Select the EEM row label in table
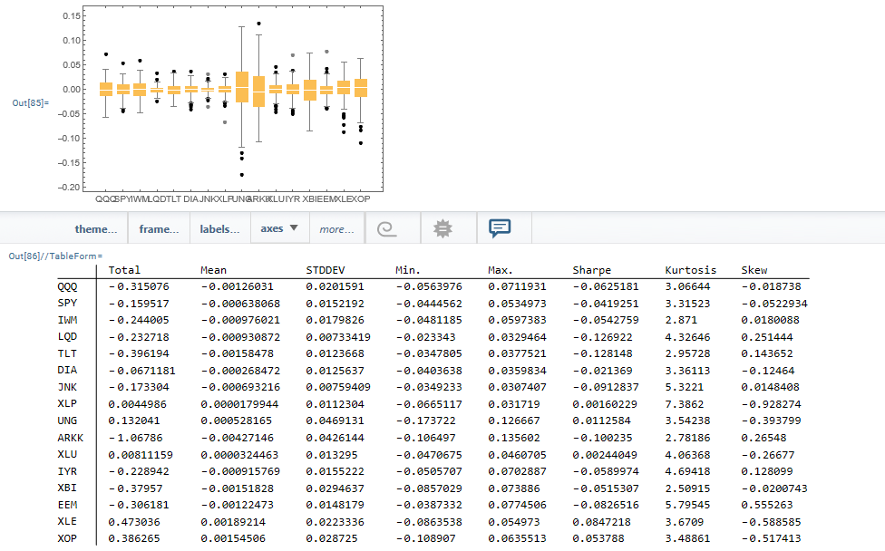 [x=67, y=505]
